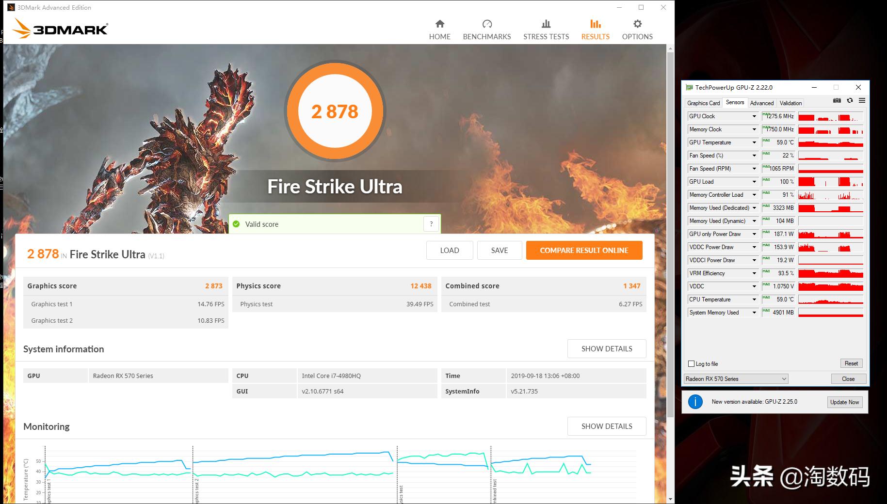Image resolution: width=887 pixels, height=504 pixels.
Task: Show details for System information
Action: click(x=607, y=348)
